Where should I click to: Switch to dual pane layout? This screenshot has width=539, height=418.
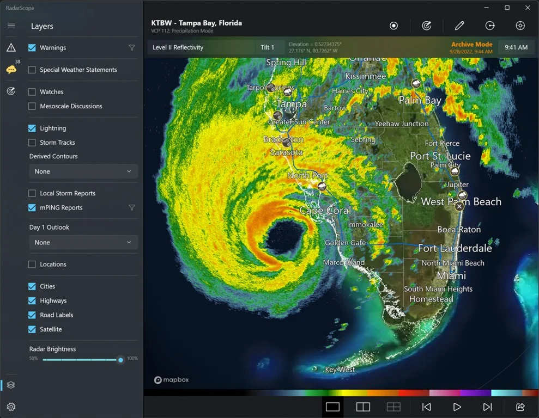(363, 407)
